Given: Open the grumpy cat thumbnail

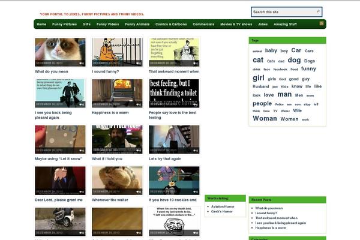Looking at the screenshot, I should [x=60, y=52].
